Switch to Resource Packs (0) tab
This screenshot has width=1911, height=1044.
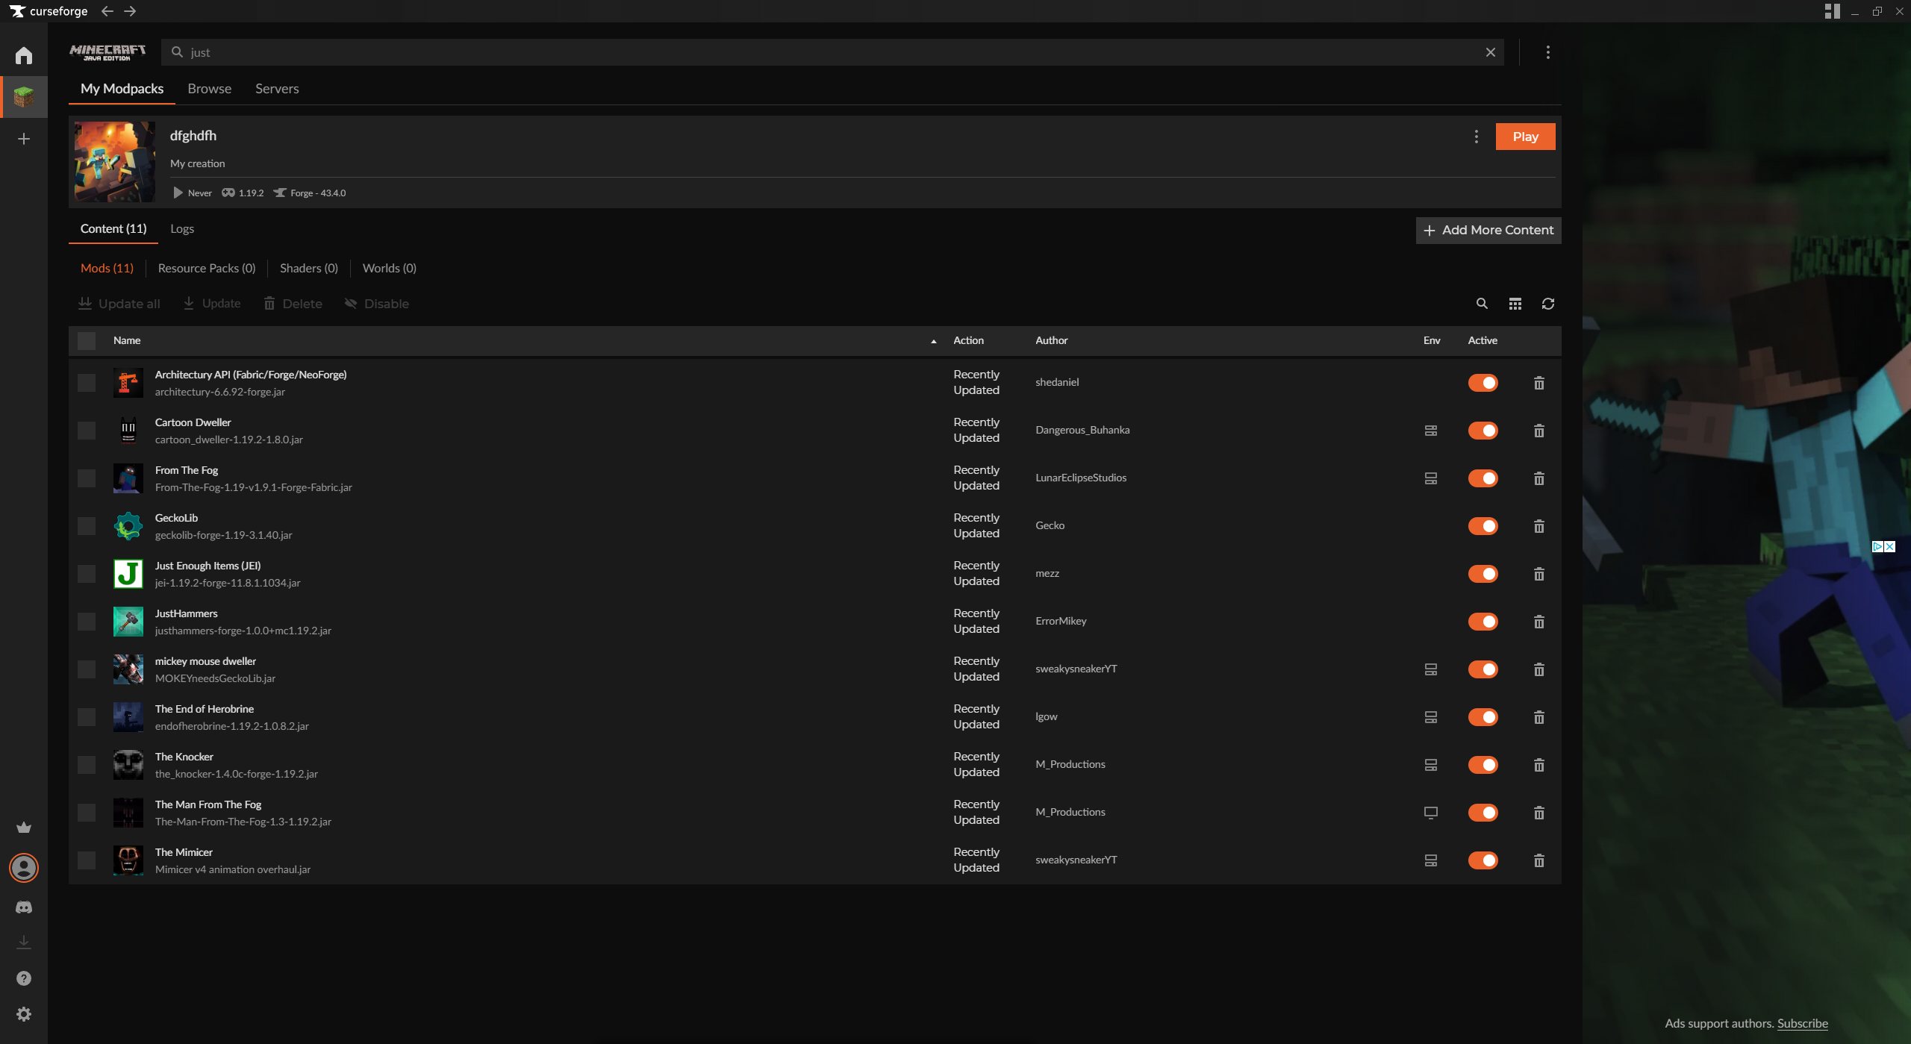pyautogui.click(x=207, y=268)
